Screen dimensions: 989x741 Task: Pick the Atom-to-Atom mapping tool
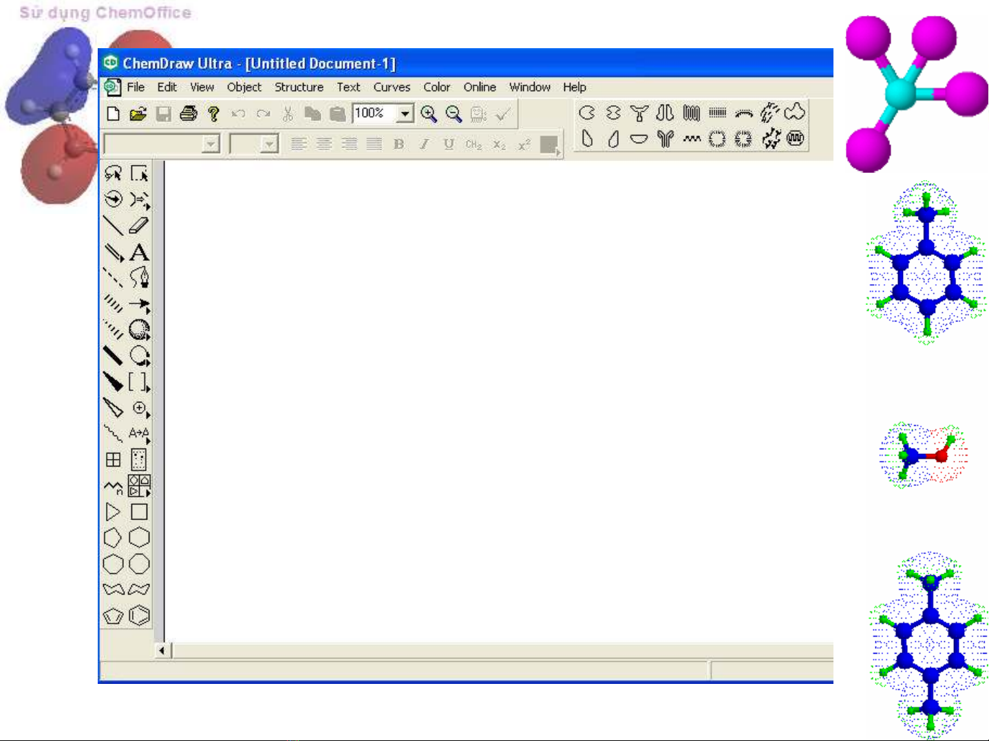[x=139, y=433]
